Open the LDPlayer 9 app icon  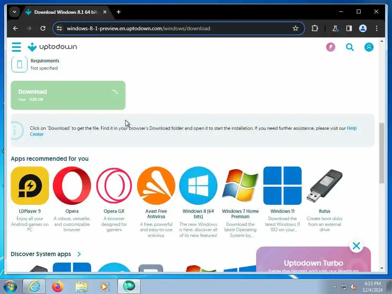[30, 186]
